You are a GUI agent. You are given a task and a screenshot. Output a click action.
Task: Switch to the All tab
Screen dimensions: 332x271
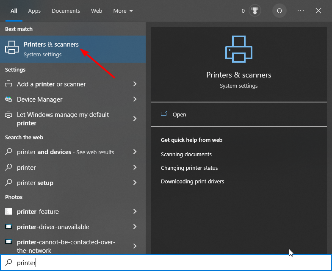pyautogui.click(x=14, y=11)
